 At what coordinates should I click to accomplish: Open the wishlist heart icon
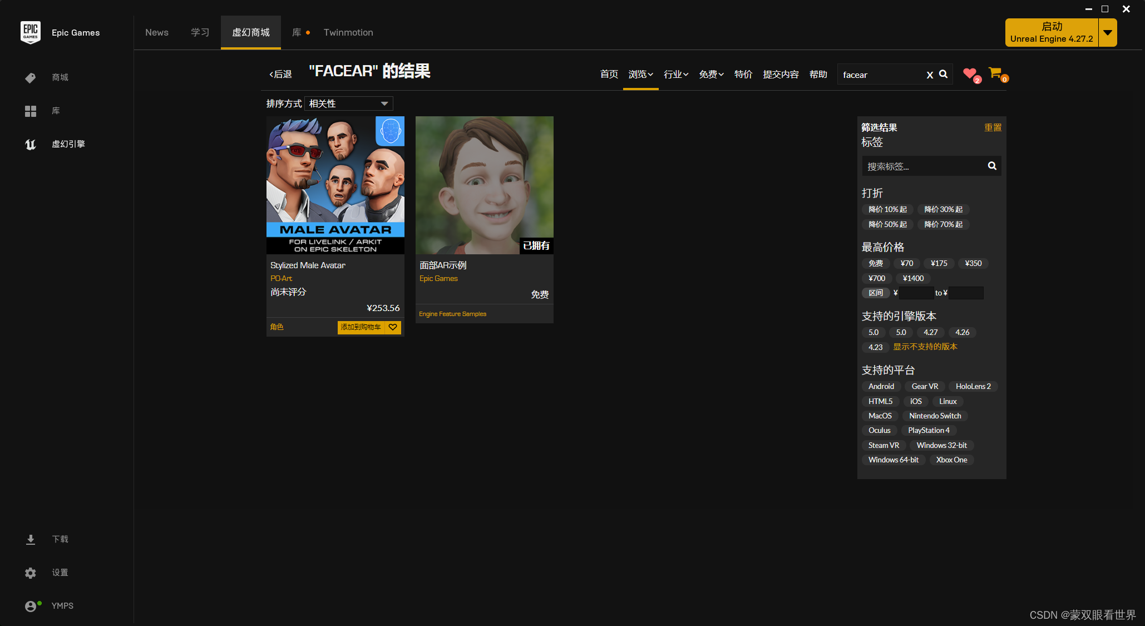point(970,73)
